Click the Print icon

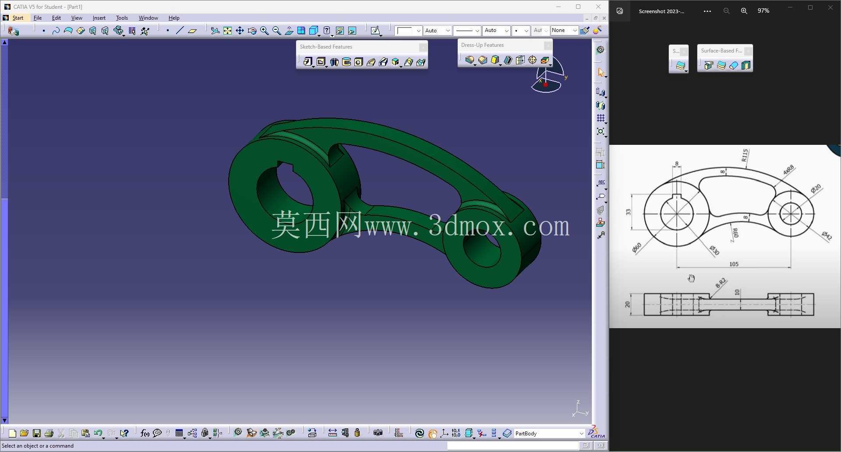pos(49,433)
